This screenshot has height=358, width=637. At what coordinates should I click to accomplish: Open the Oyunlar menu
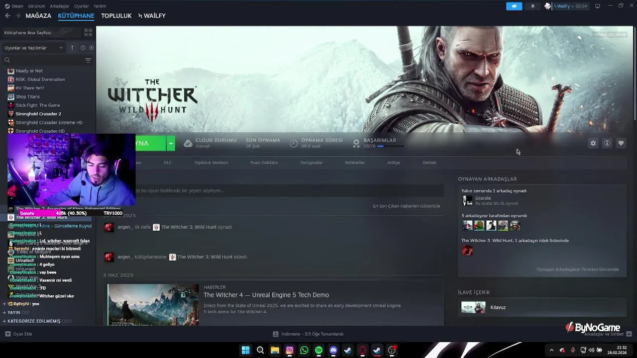81,6
